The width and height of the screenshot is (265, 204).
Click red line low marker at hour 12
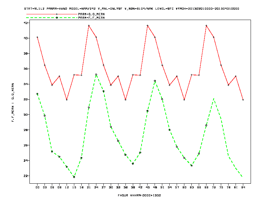pyautogui.click(x=67, y=100)
